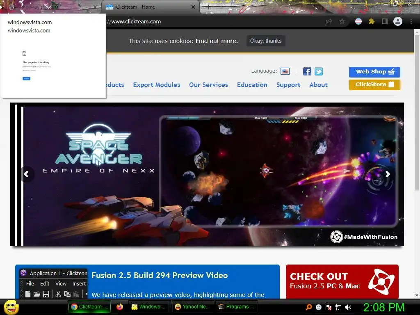Share this page from the address bar

[x=329, y=22]
